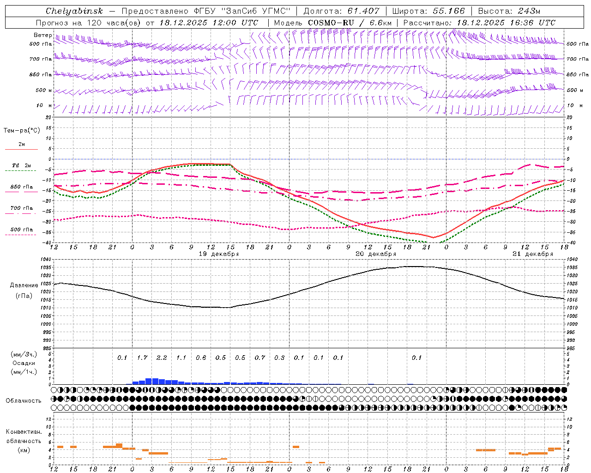Image resolution: width=591 pixels, height=473 pixels.
Task: Click the 3-hour precipitation value '1.1'
Action: coord(181,358)
